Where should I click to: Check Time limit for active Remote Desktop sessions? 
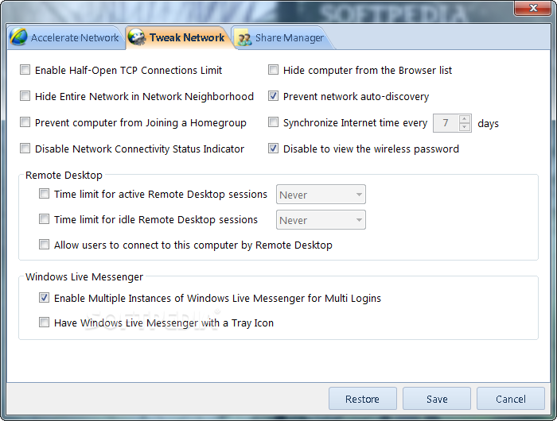pos(44,194)
